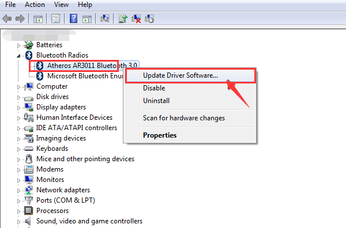Open the Help menu
The image size is (346, 228).
point(85,5)
